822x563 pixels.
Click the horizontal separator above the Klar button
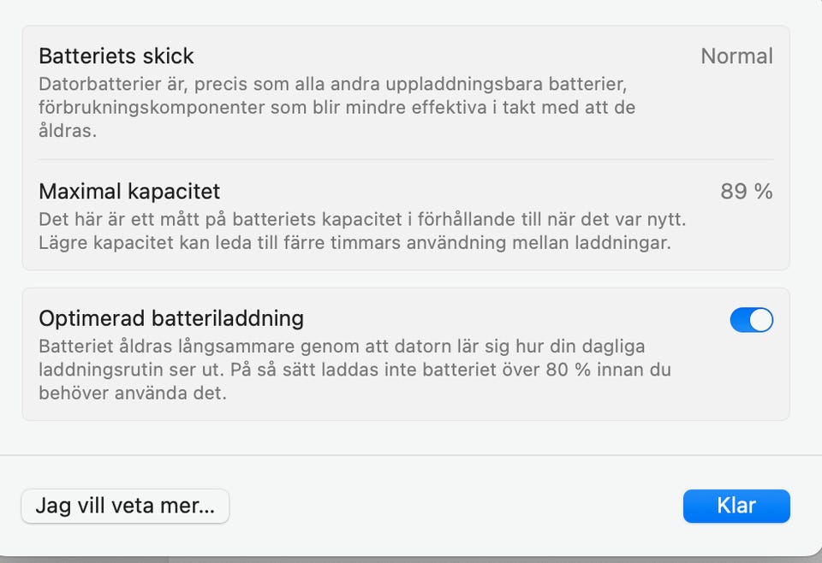point(411,456)
